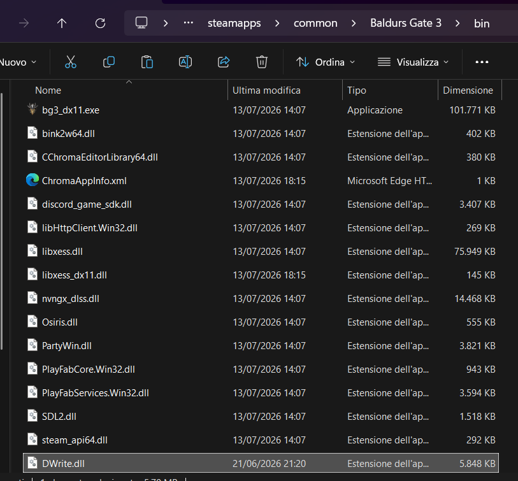Open the Ordina sort dropdown
Viewport: 518px width, 481px height.
[x=326, y=62]
